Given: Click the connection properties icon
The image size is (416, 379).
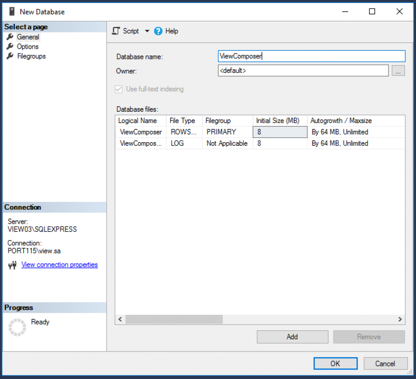Looking at the screenshot, I should click(12, 265).
